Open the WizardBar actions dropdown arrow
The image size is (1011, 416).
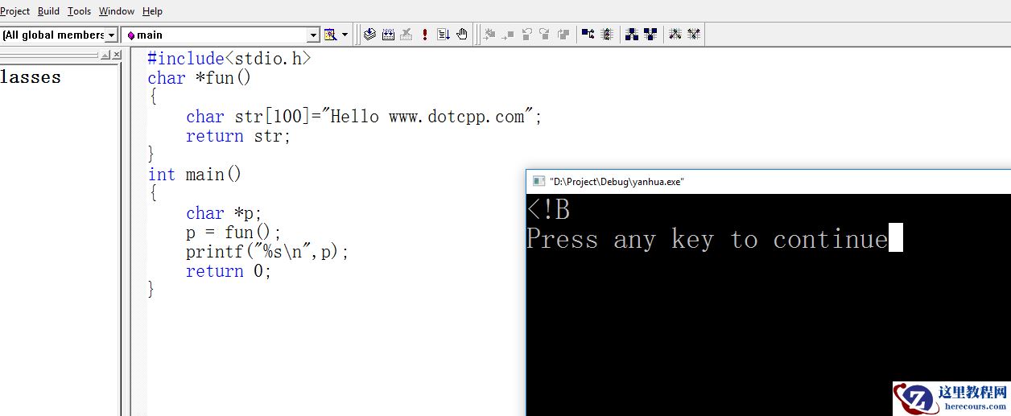[345, 35]
